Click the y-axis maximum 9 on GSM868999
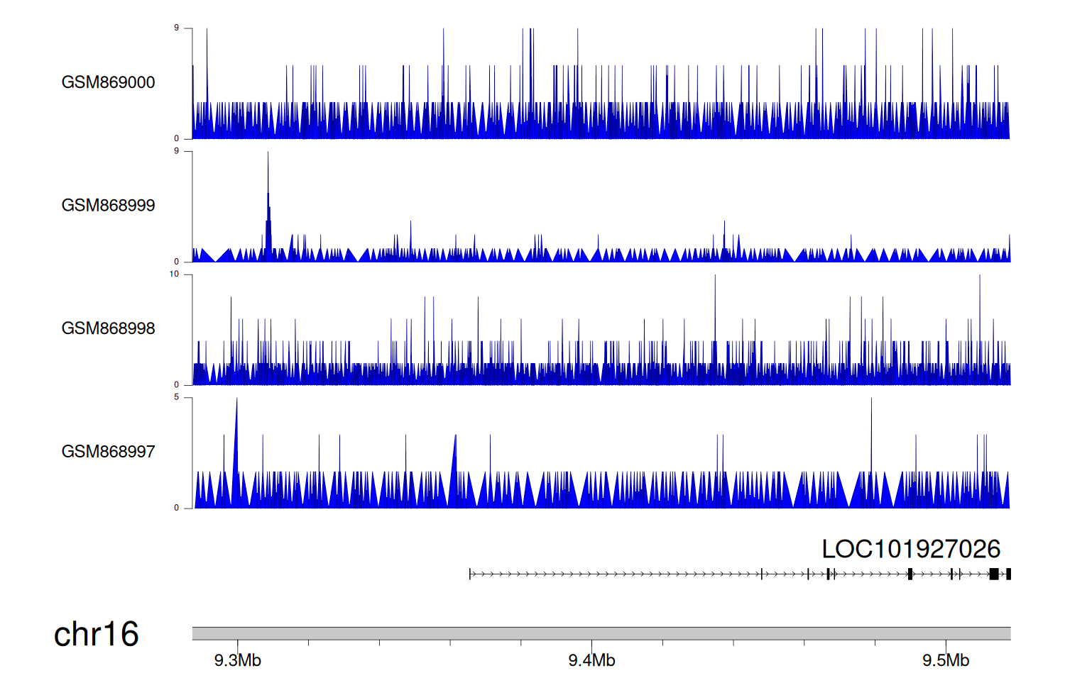Viewport: 1065px width, 695px height. pos(177,151)
